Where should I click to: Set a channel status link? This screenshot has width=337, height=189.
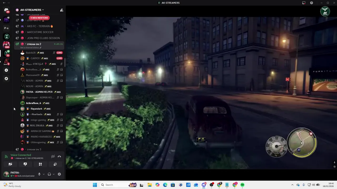tap(31, 48)
